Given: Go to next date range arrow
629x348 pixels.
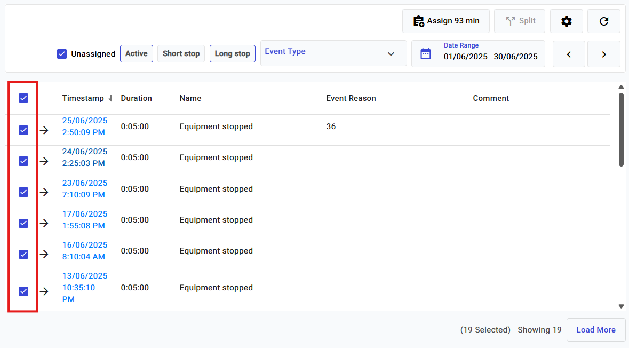Looking at the screenshot, I should (x=603, y=54).
